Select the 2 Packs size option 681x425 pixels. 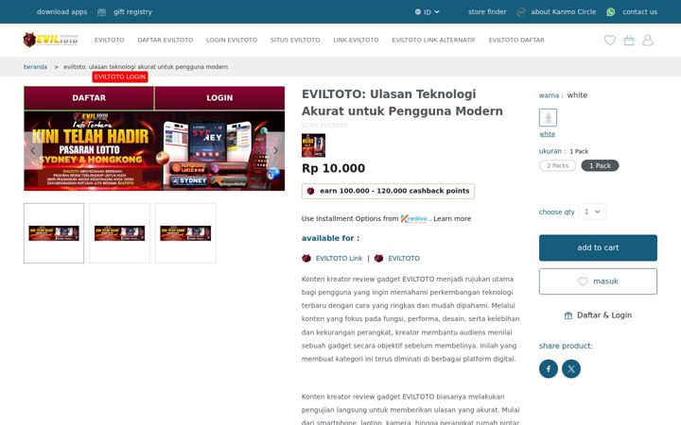(x=558, y=165)
